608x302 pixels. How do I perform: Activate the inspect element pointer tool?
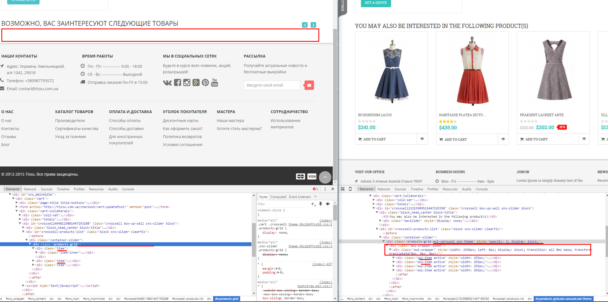pos(343,189)
